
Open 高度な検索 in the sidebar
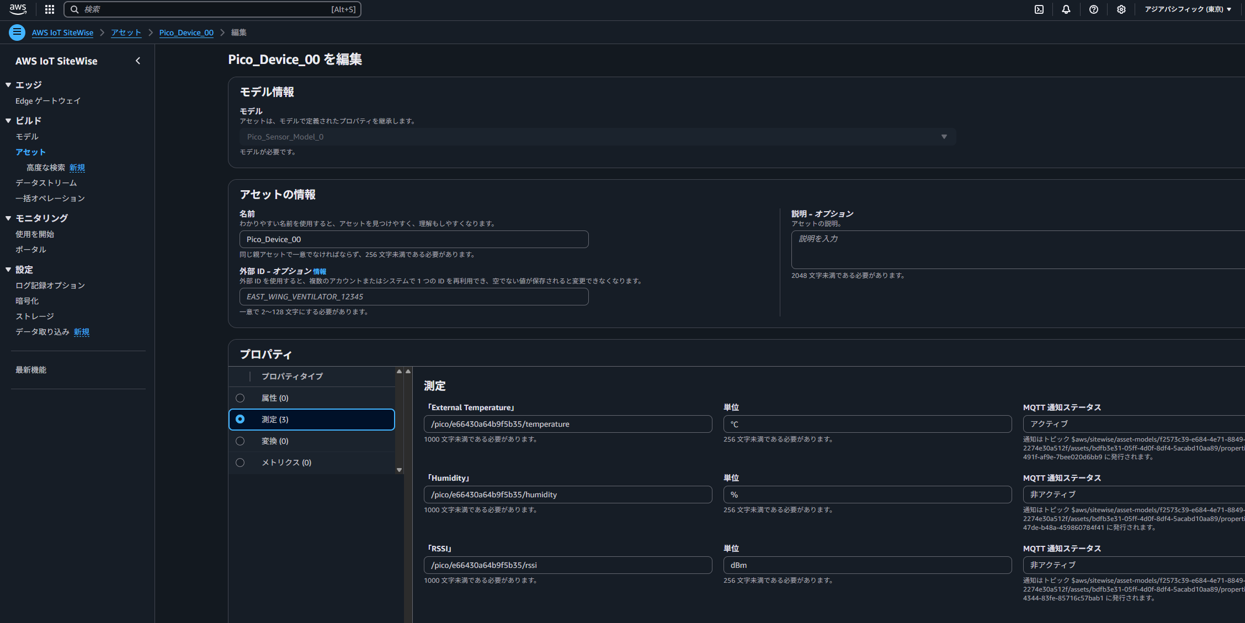pos(46,168)
